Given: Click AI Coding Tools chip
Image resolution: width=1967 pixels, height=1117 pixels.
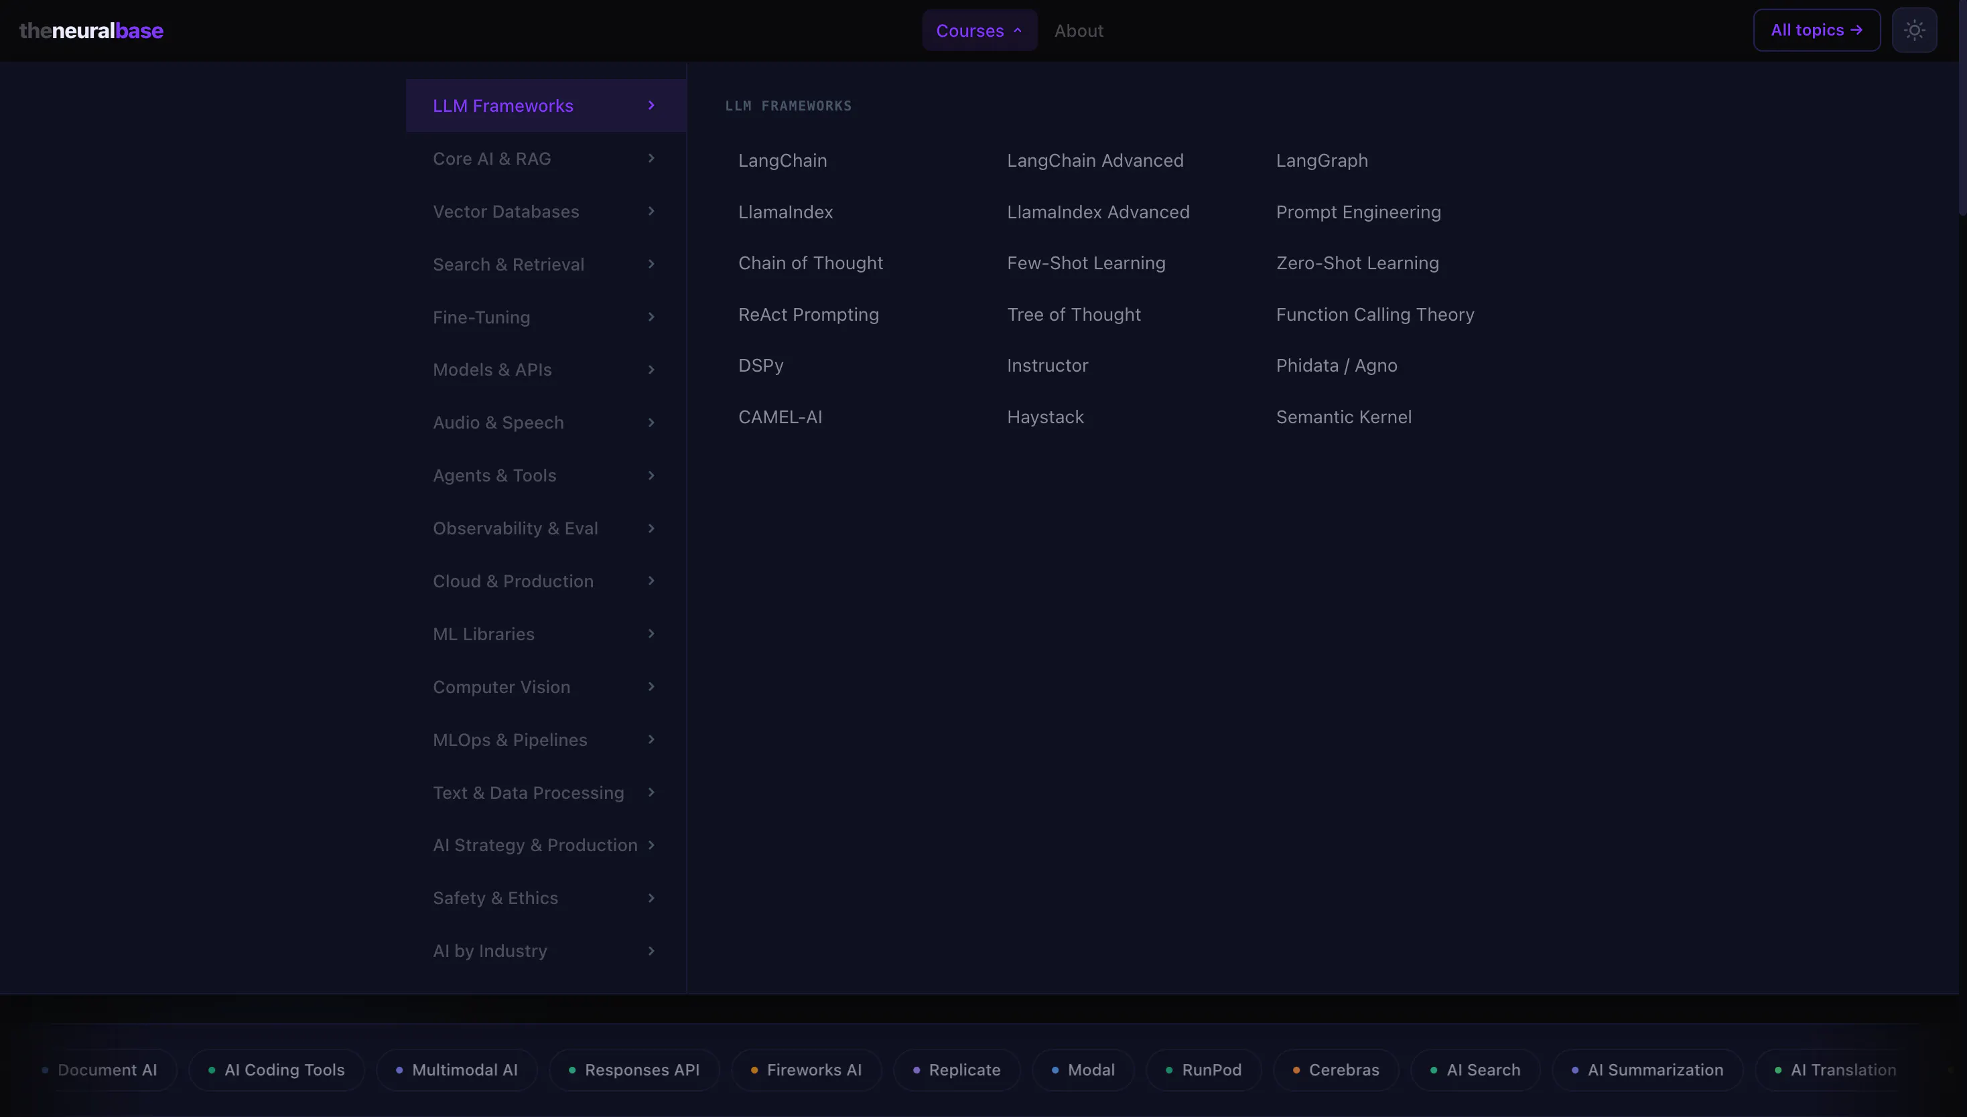Looking at the screenshot, I should [x=276, y=1070].
